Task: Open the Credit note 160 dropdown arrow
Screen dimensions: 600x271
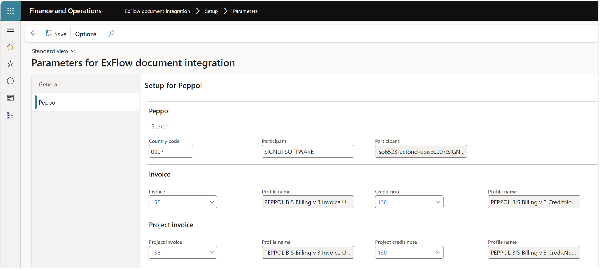Action: click(438, 202)
